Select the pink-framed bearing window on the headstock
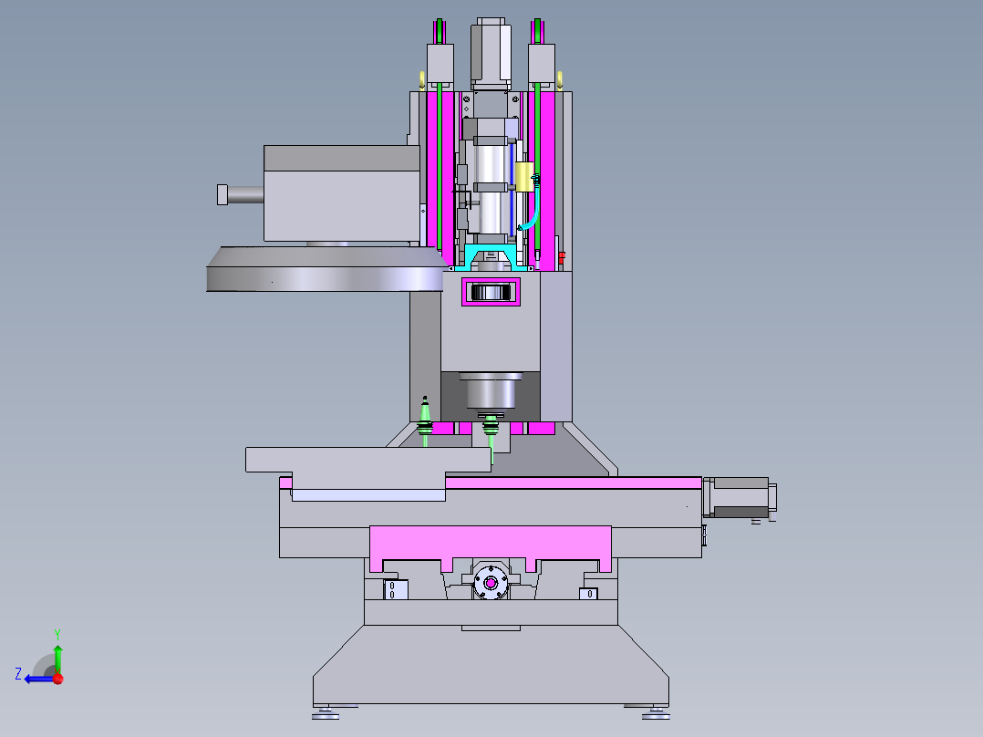Screen dimensions: 983x737 pos(491,292)
